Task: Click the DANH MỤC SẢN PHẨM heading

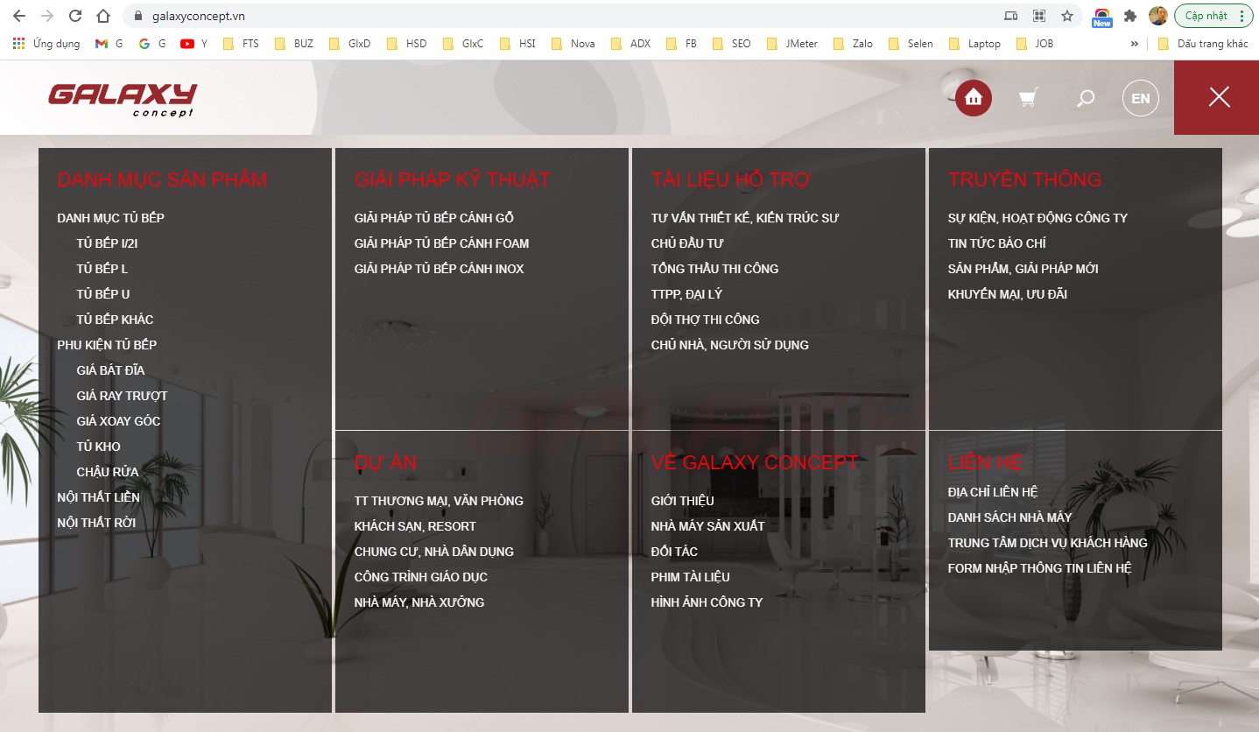Action: tap(162, 179)
